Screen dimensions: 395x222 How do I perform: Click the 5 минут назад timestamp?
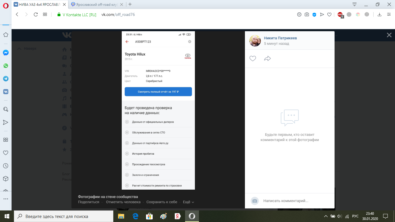(276, 44)
